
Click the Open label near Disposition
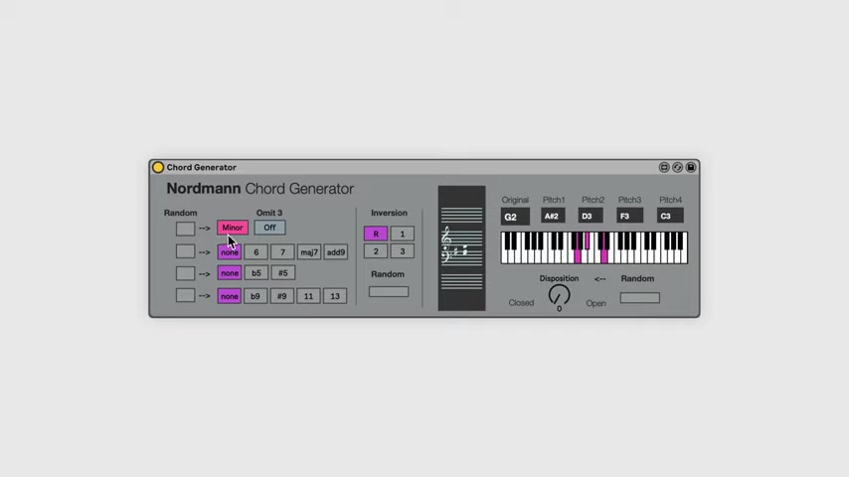(595, 303)
